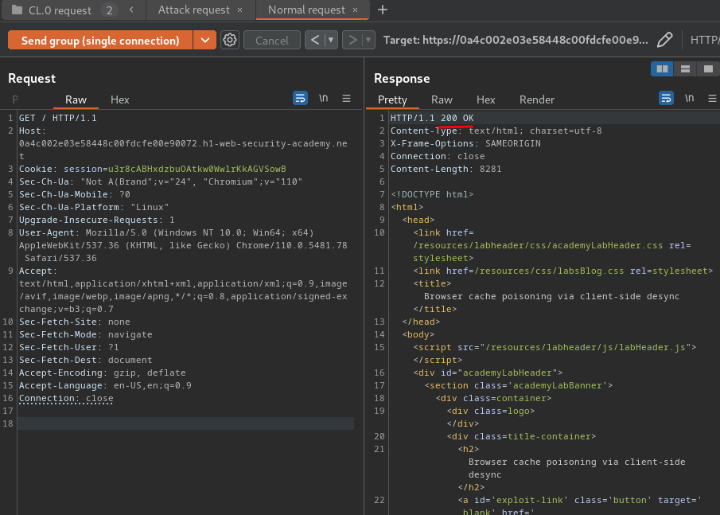Open the send mode dropdown arrow
Screen dimensions: 720x515
204,41
